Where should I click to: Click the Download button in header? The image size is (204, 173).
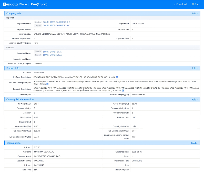180,4
